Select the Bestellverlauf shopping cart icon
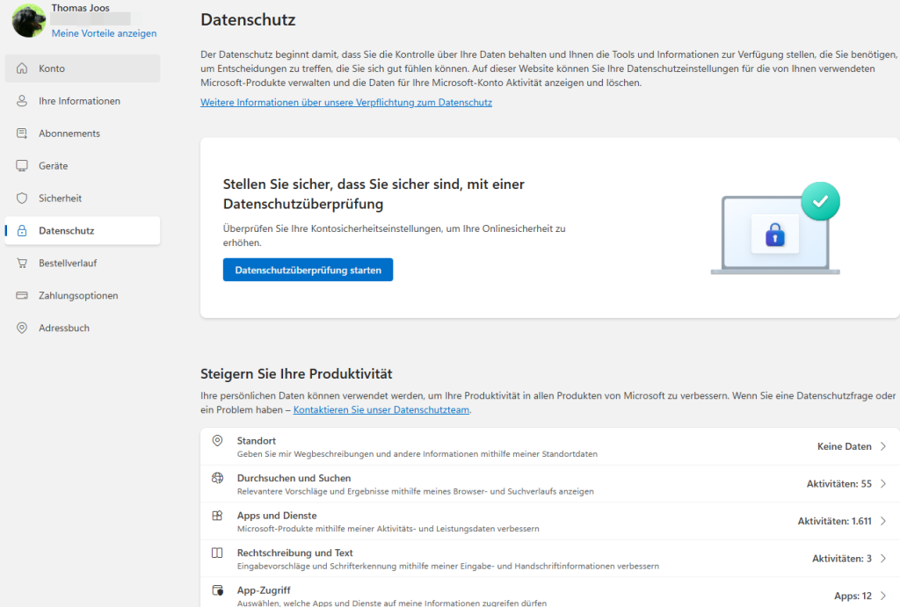This screenshot has height=607, width=900. coord(22,263)
